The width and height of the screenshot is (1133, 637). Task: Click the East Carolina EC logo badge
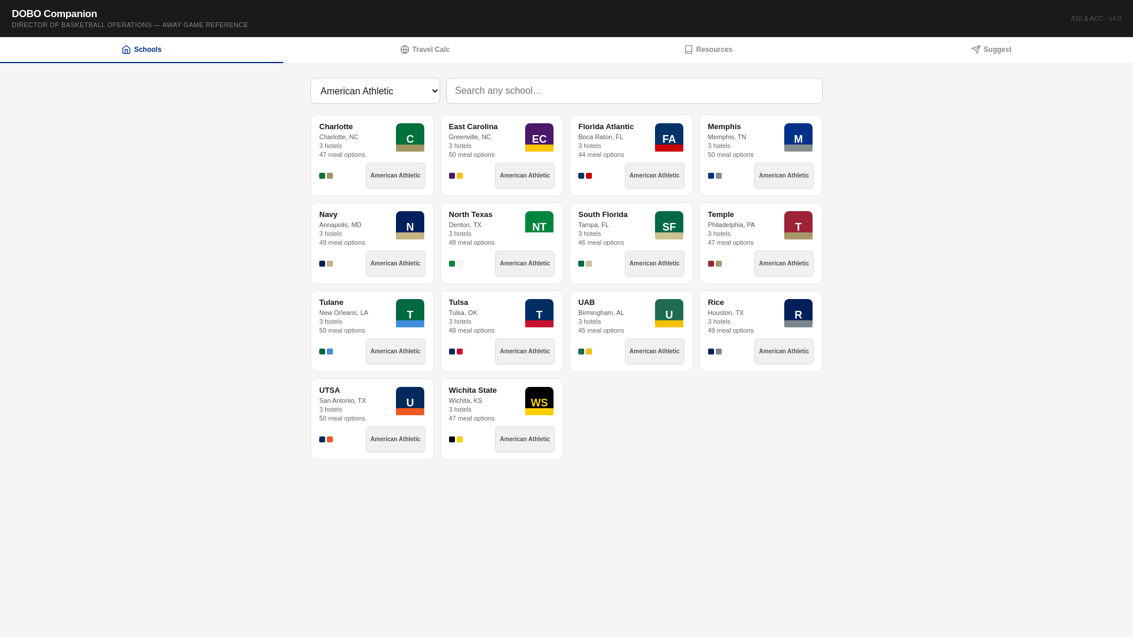click(539, 137)
